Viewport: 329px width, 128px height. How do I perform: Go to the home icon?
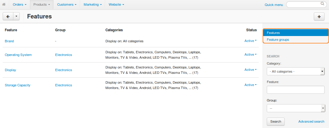point(4,4)
